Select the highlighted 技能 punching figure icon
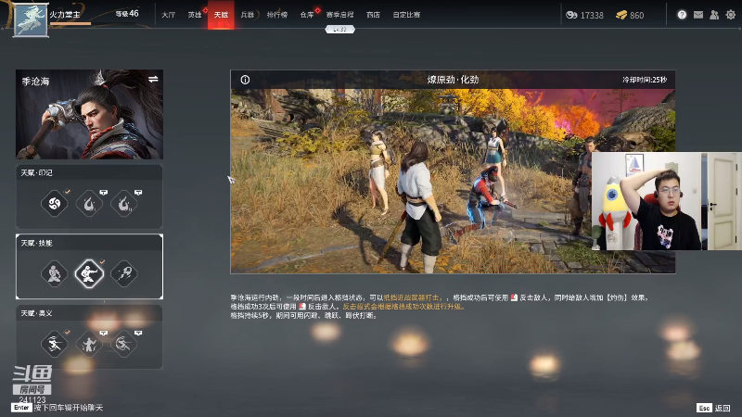The image size is (742, 417). (x=89, y=273)
